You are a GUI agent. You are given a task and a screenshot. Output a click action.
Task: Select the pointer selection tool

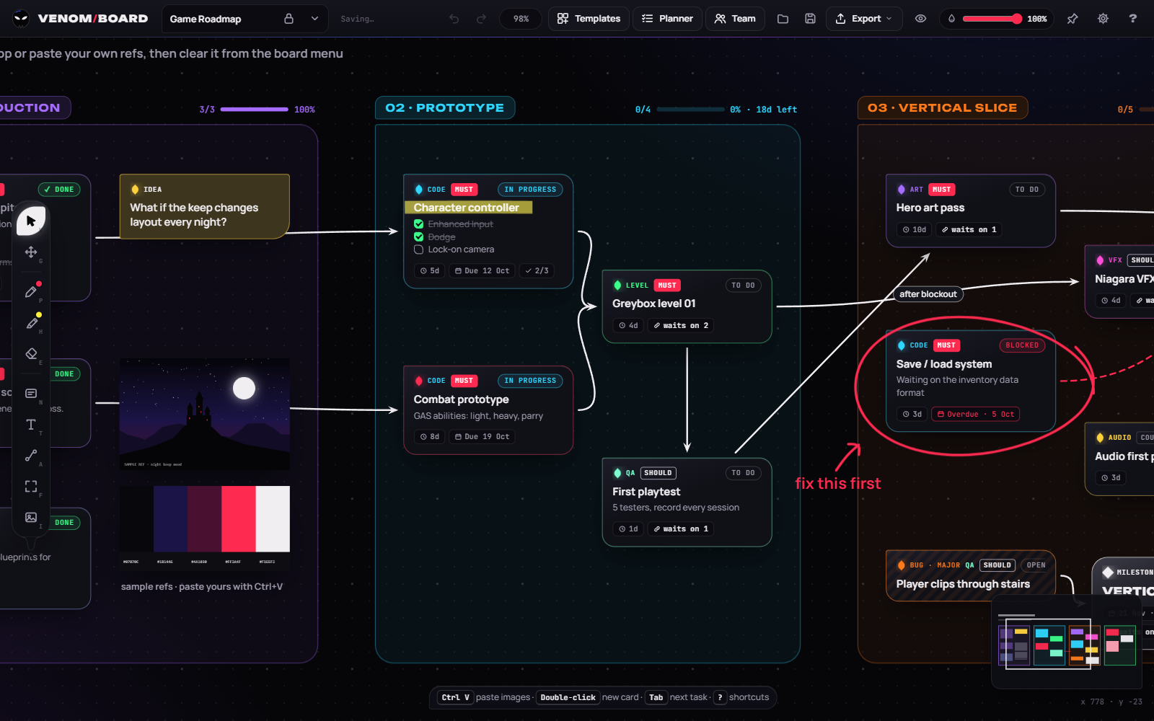[31, 221]
